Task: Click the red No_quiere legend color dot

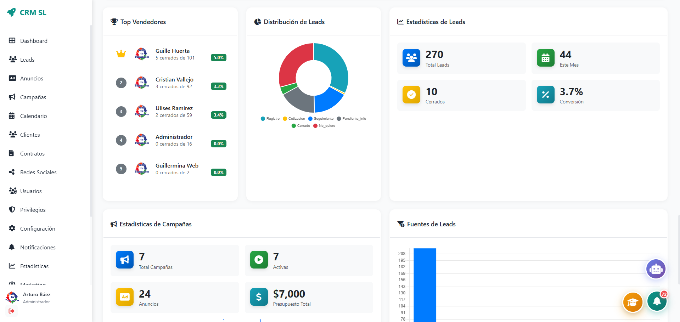Action: pyautogui.click(x=316, y=126)
